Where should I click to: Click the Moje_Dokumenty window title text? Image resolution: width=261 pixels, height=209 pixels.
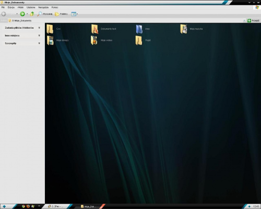point(15,3)
